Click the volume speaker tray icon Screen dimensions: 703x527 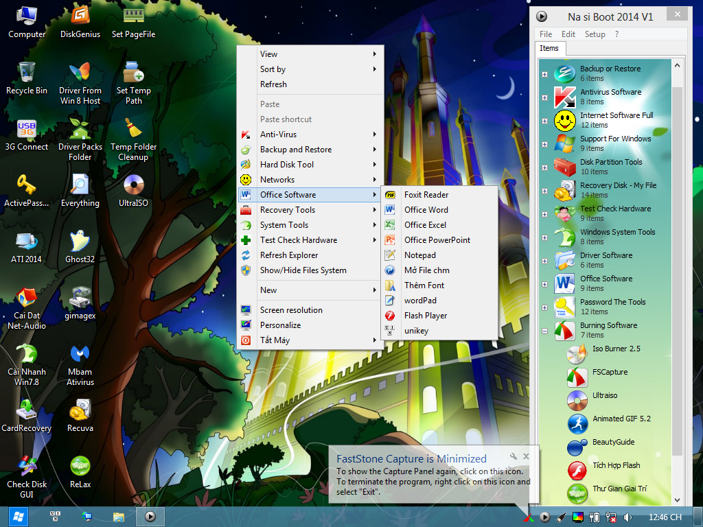(627, 517)
